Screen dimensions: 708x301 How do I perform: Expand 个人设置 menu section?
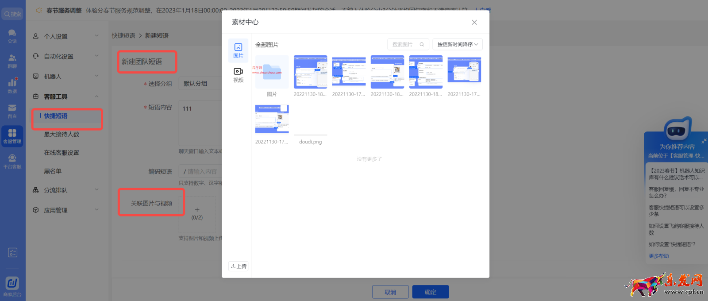[66, 36]
